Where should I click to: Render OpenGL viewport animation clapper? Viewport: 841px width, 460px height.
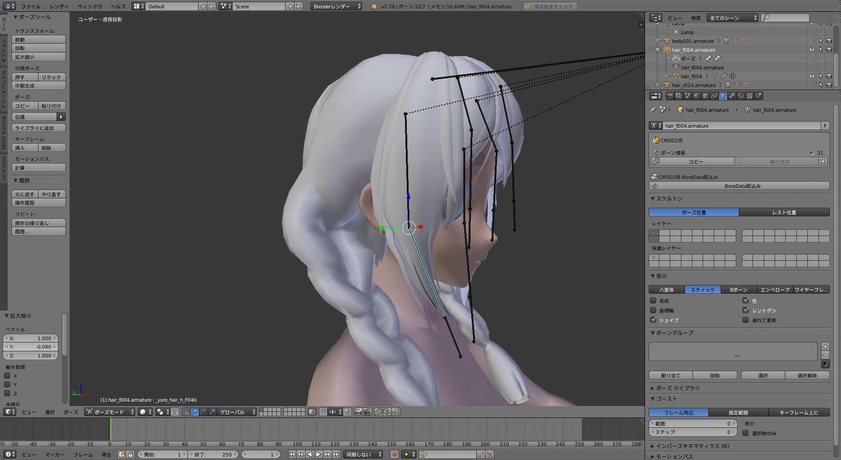point(367,412)
